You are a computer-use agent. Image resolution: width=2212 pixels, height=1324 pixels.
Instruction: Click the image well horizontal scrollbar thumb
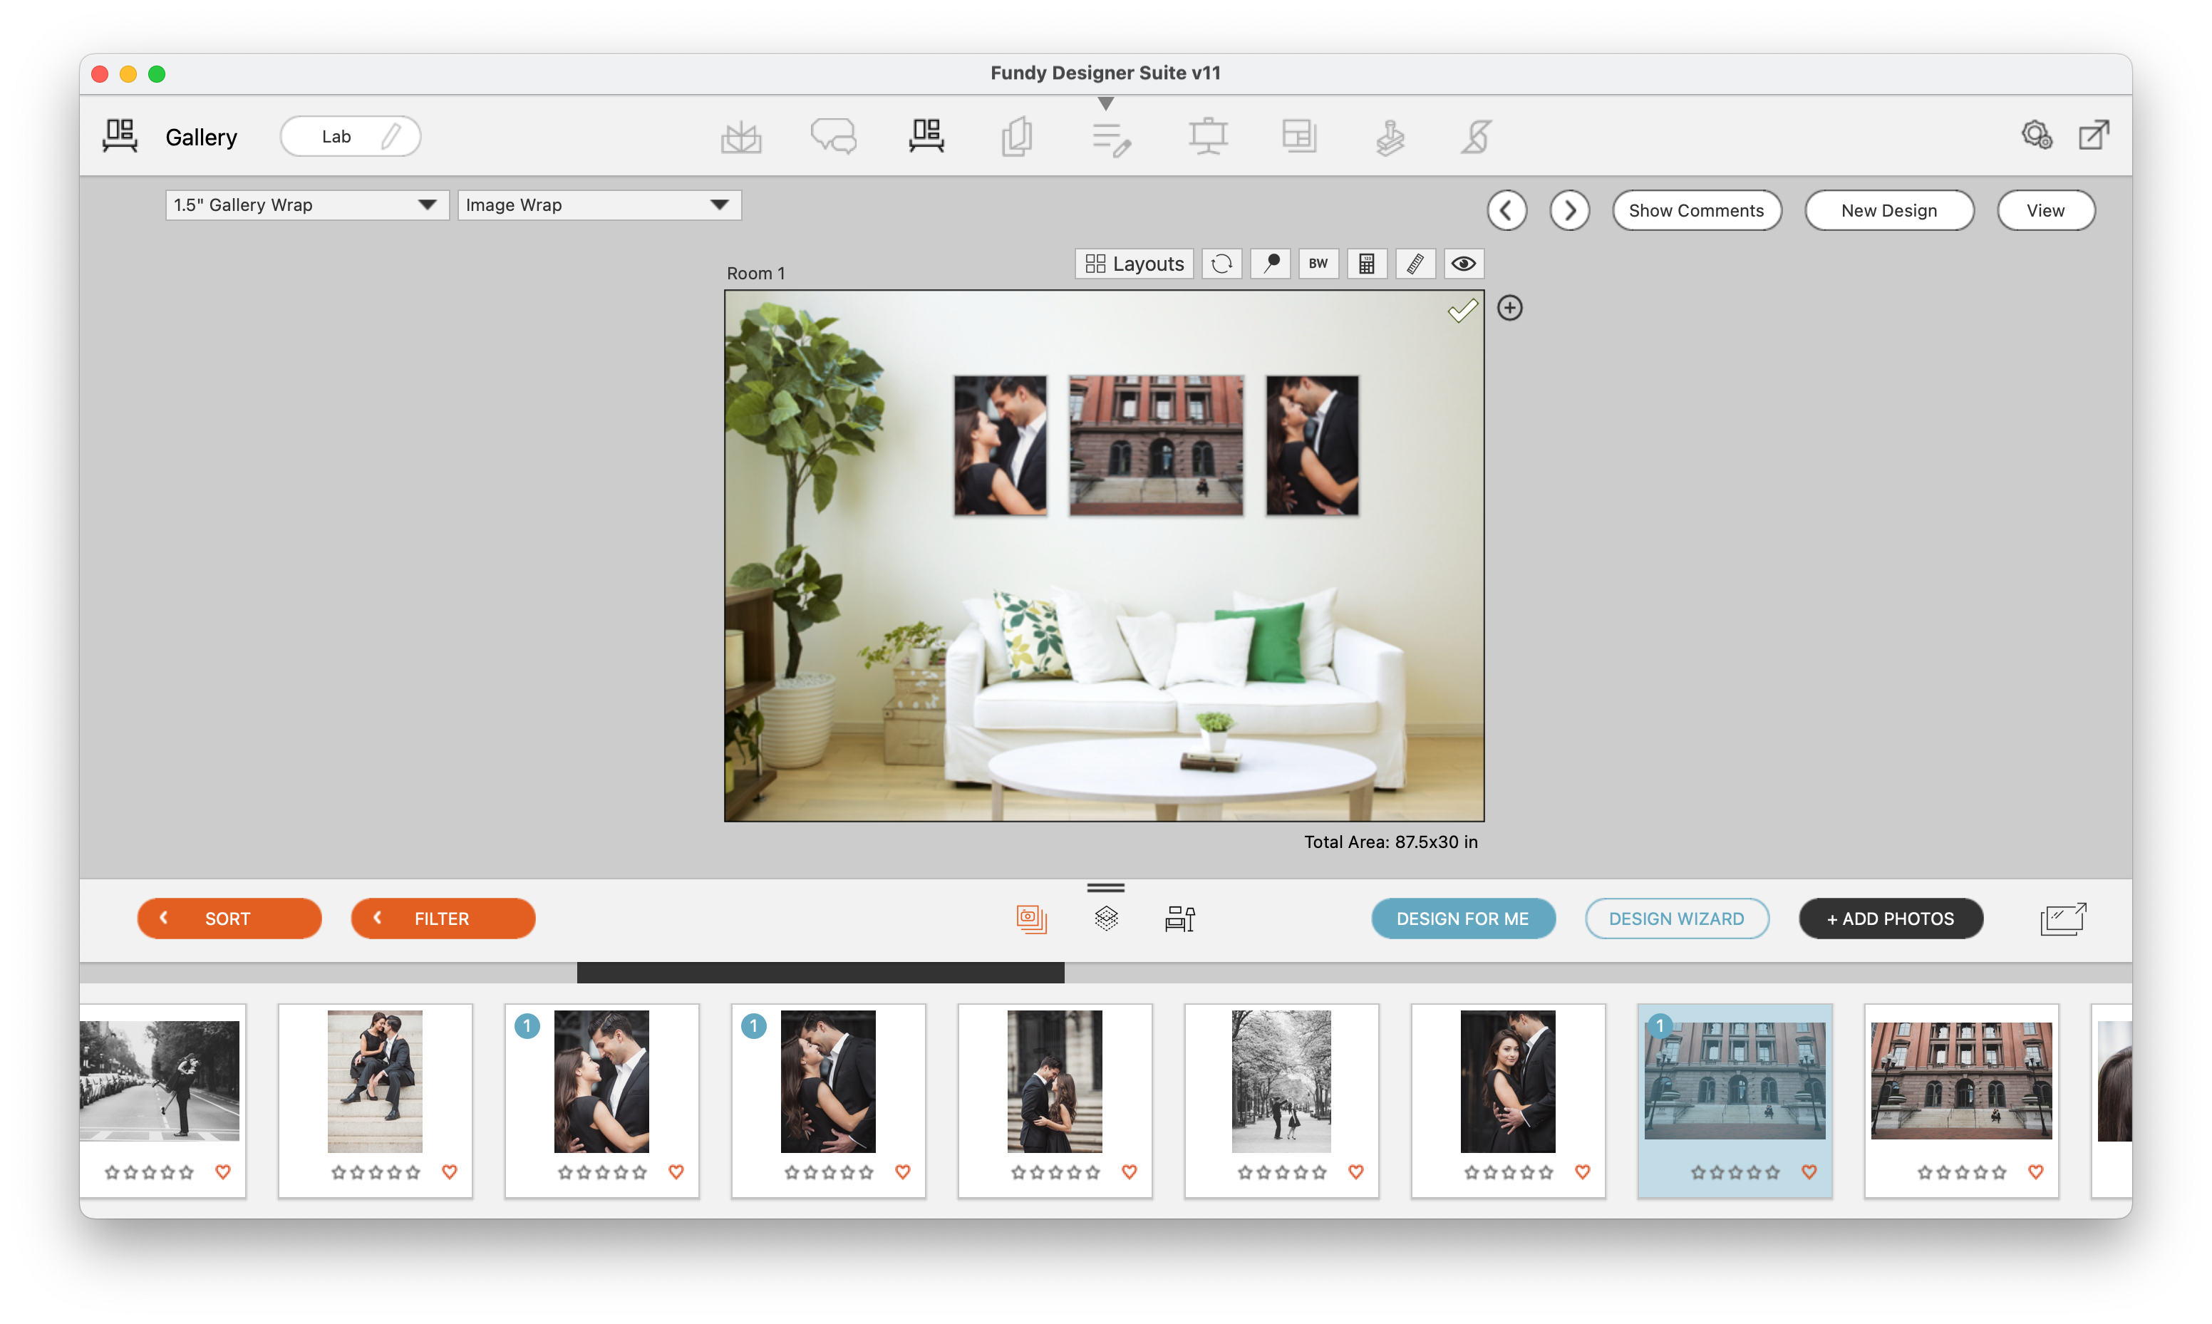(x=820, y=973)
